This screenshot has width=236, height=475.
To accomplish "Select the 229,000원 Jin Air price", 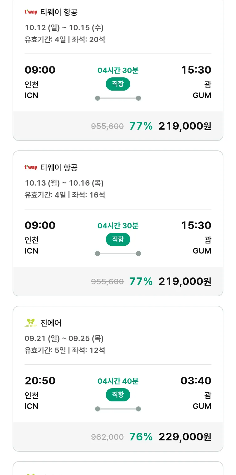I will click(x=185, y=437).
